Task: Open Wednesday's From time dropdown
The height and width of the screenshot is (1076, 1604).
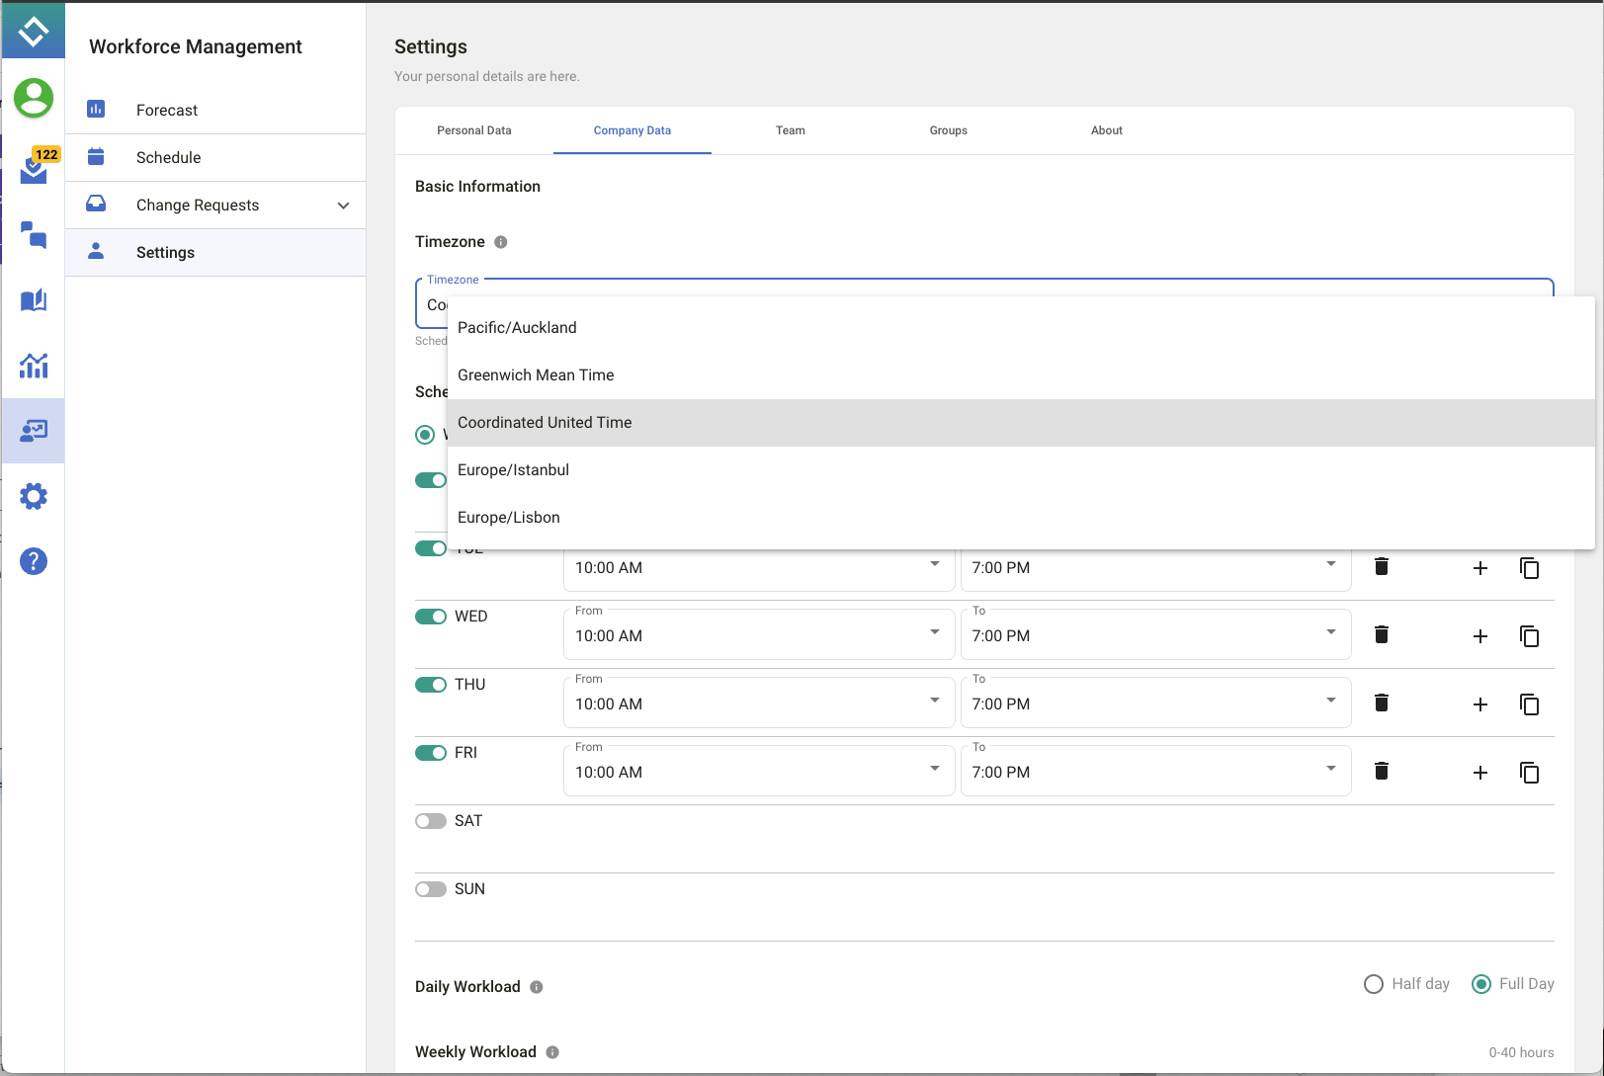Action: click(758, 635)
